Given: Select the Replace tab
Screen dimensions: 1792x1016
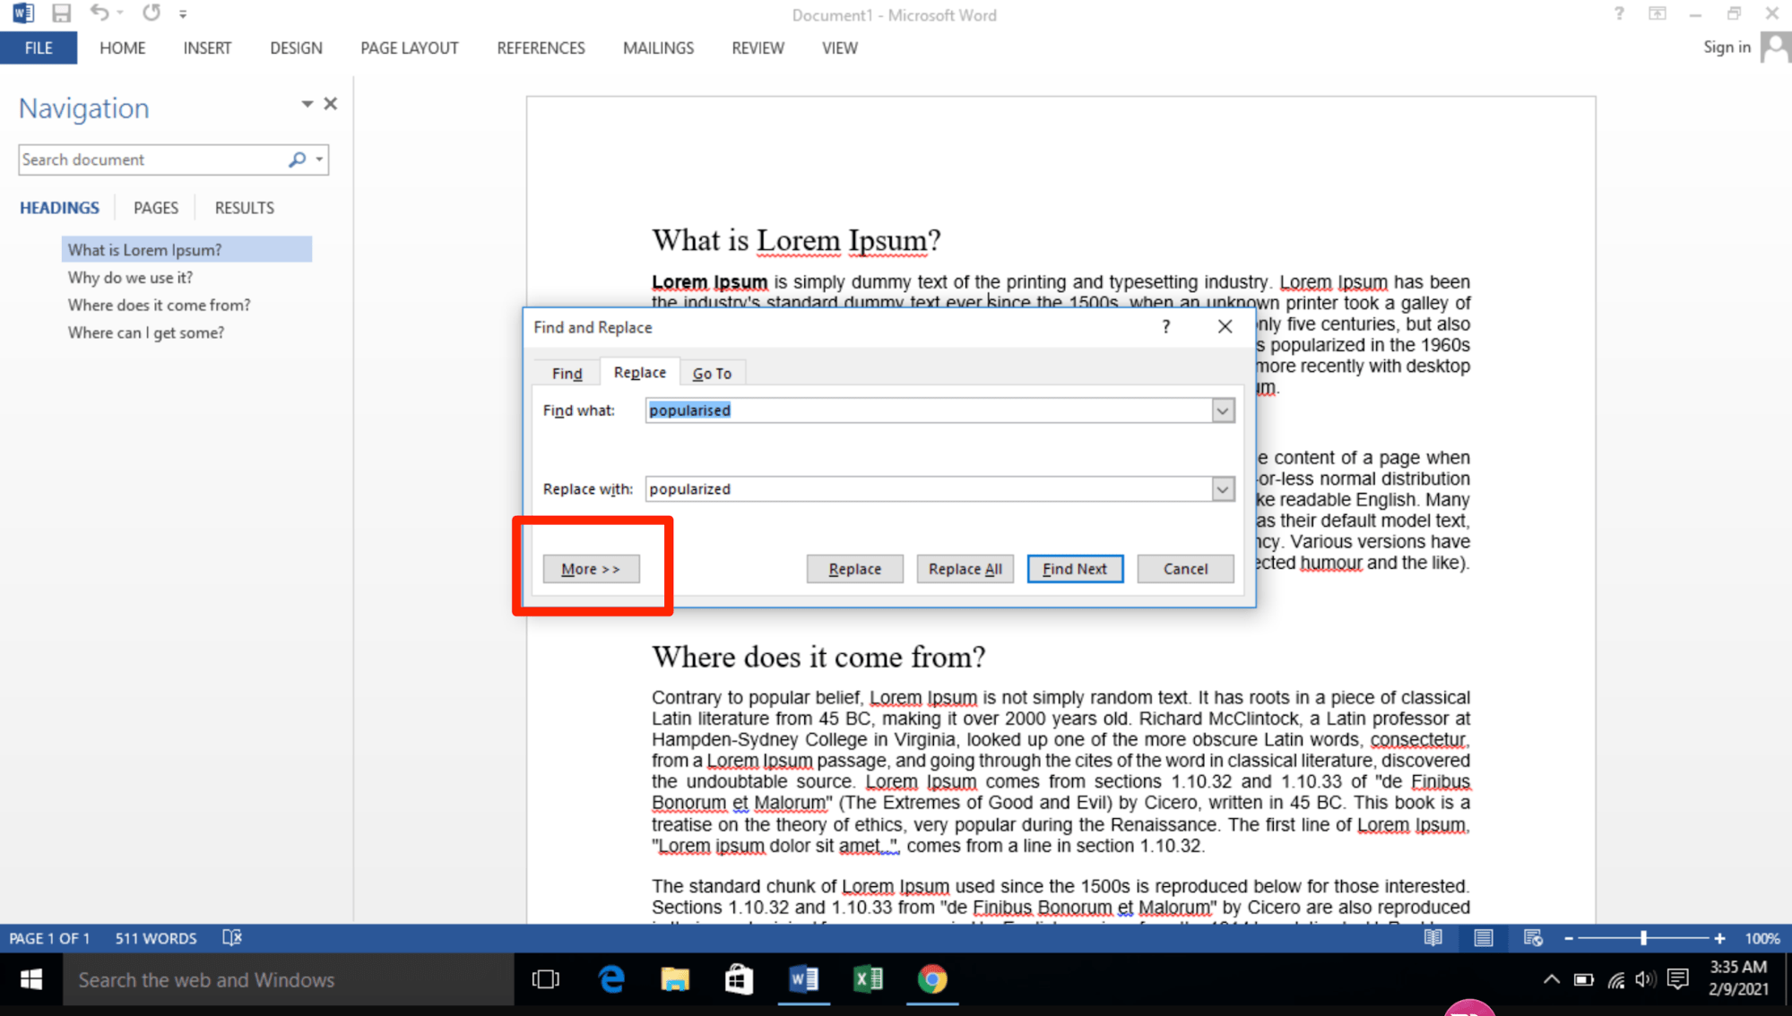Looking at the screenshot, I should (637, 373).
